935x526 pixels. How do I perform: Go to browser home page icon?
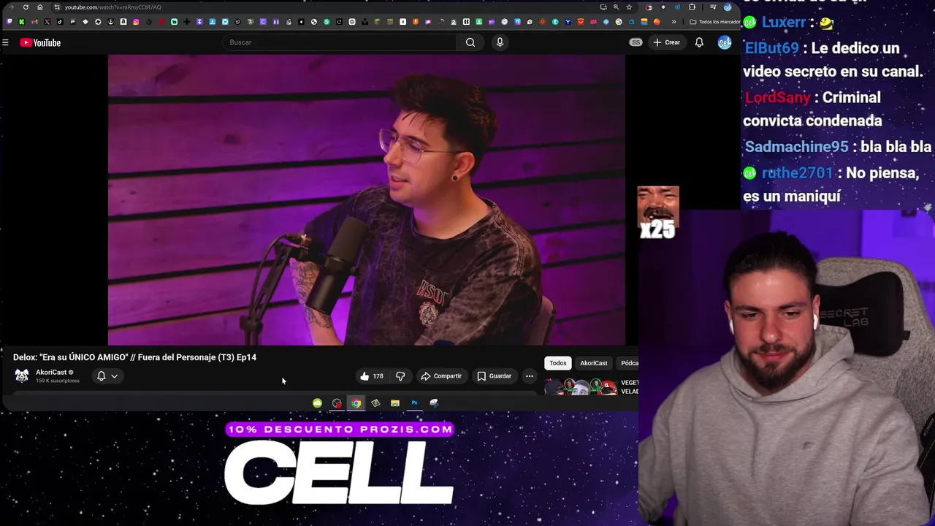pyautogui.click(x=40, y=7)
